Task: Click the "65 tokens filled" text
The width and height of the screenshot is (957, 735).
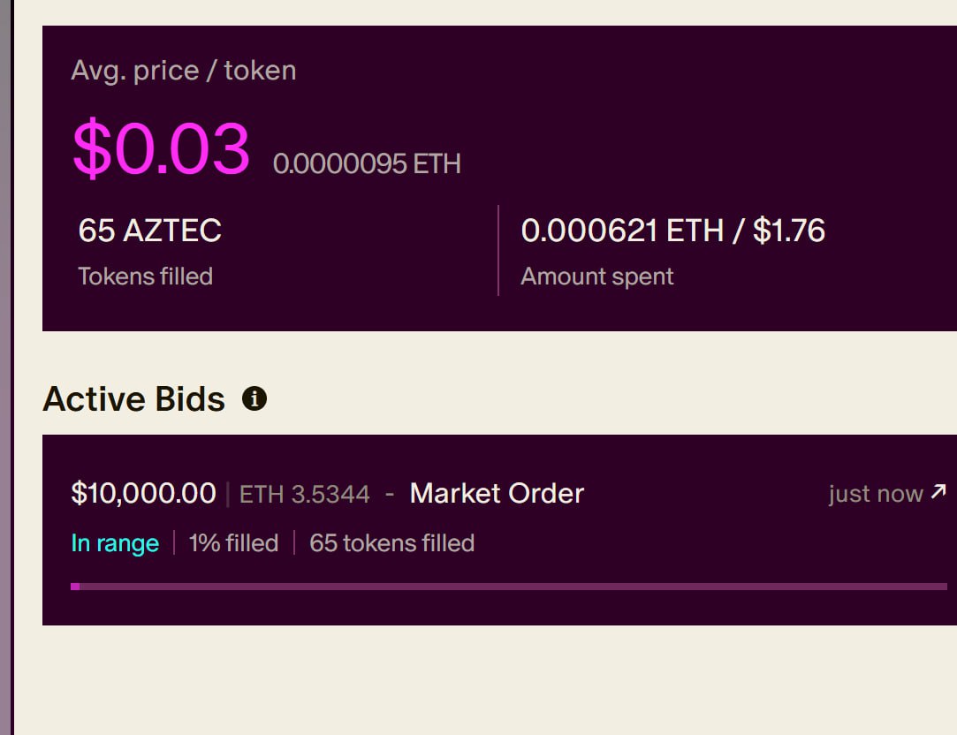Action: click(391, 542)
